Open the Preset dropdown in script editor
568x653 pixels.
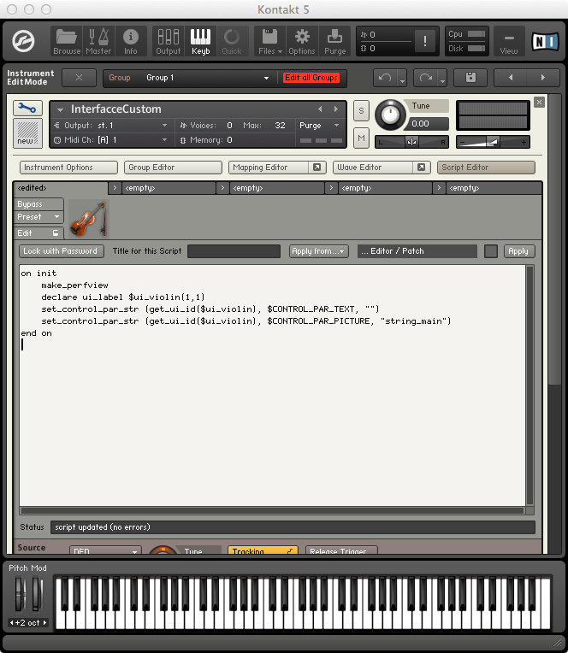coord(39,217)
